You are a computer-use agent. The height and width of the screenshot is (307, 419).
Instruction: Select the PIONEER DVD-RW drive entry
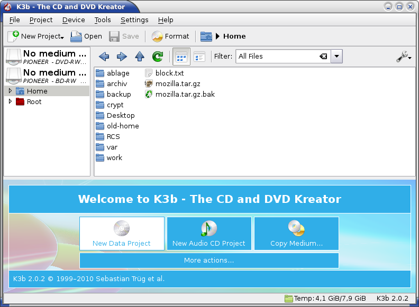pyautogui.click(x=47, y=57)
